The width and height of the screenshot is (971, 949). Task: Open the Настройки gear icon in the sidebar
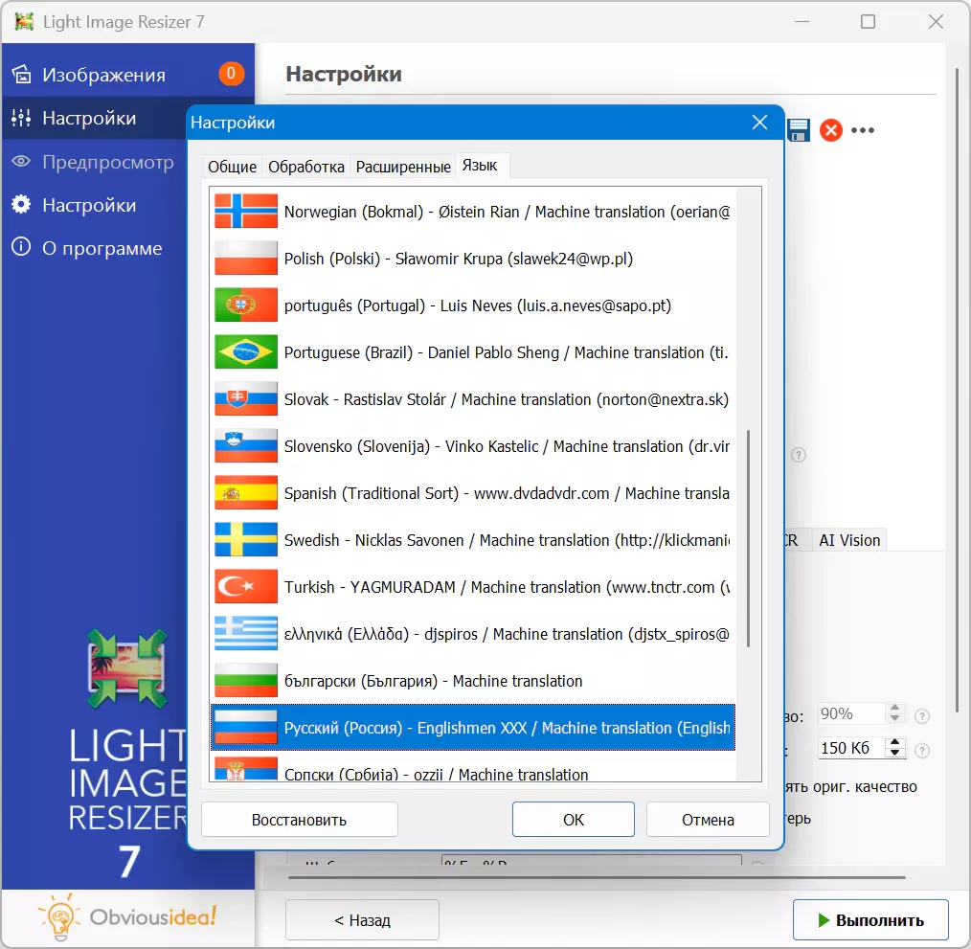coord(21,204)
